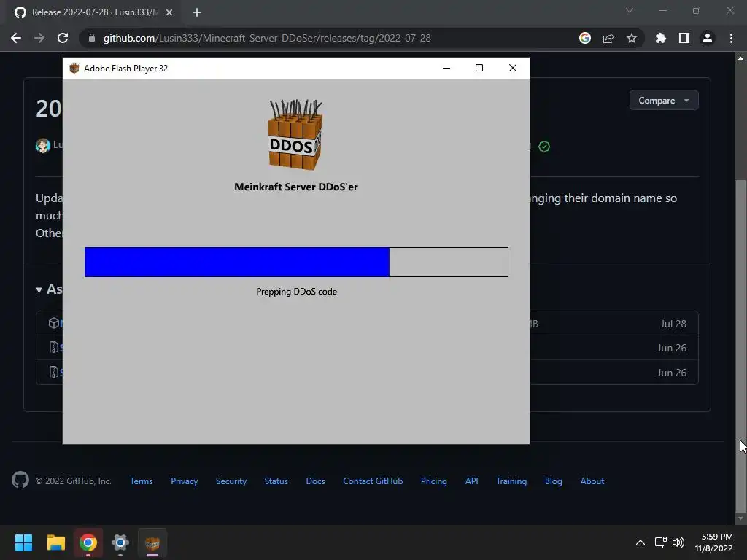Open File Explorer from the taskbar

[x=55, y=542]
